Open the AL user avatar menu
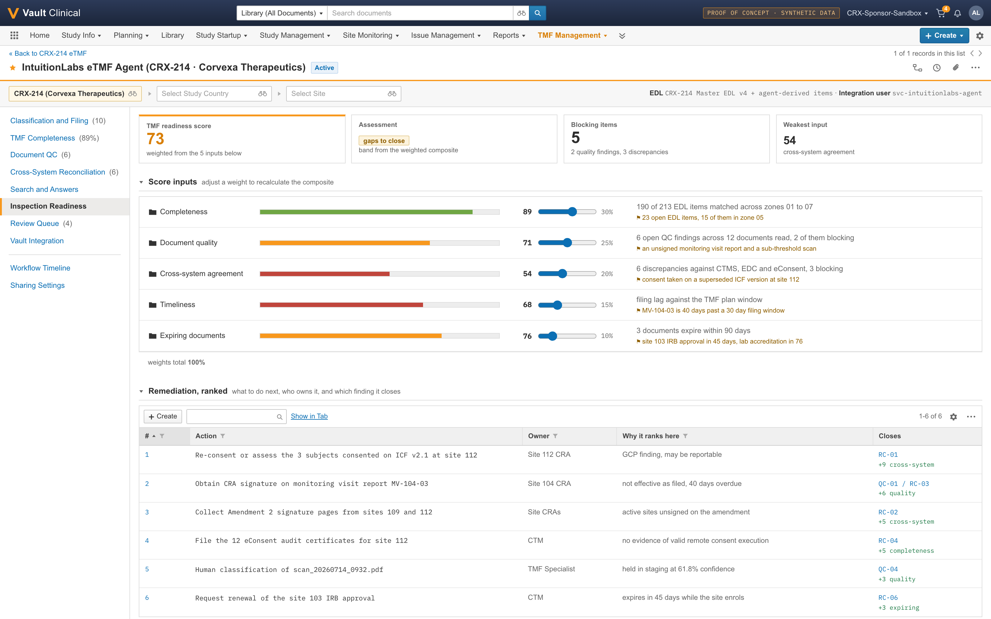The width and height of the screenshot is (991, 619). [x=976, y=13]
